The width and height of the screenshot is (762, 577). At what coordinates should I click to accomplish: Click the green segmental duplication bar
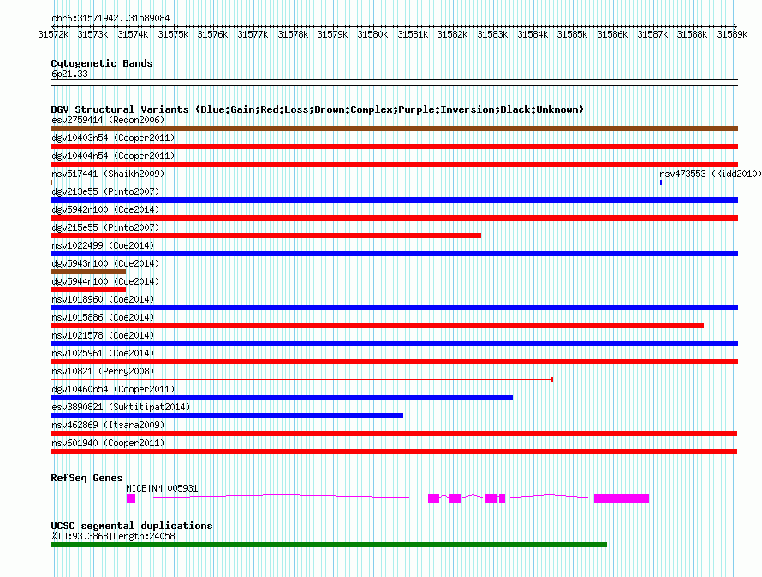pos(329,545)
